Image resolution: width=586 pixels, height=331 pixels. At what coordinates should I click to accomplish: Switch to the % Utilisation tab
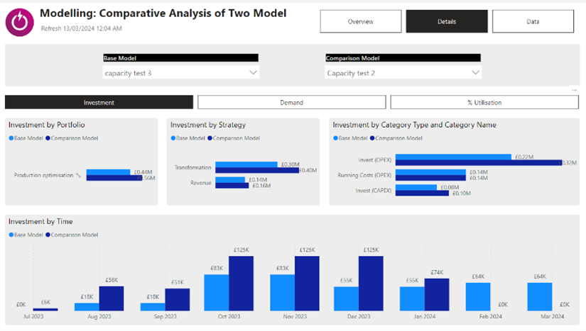tap(484, 102)
